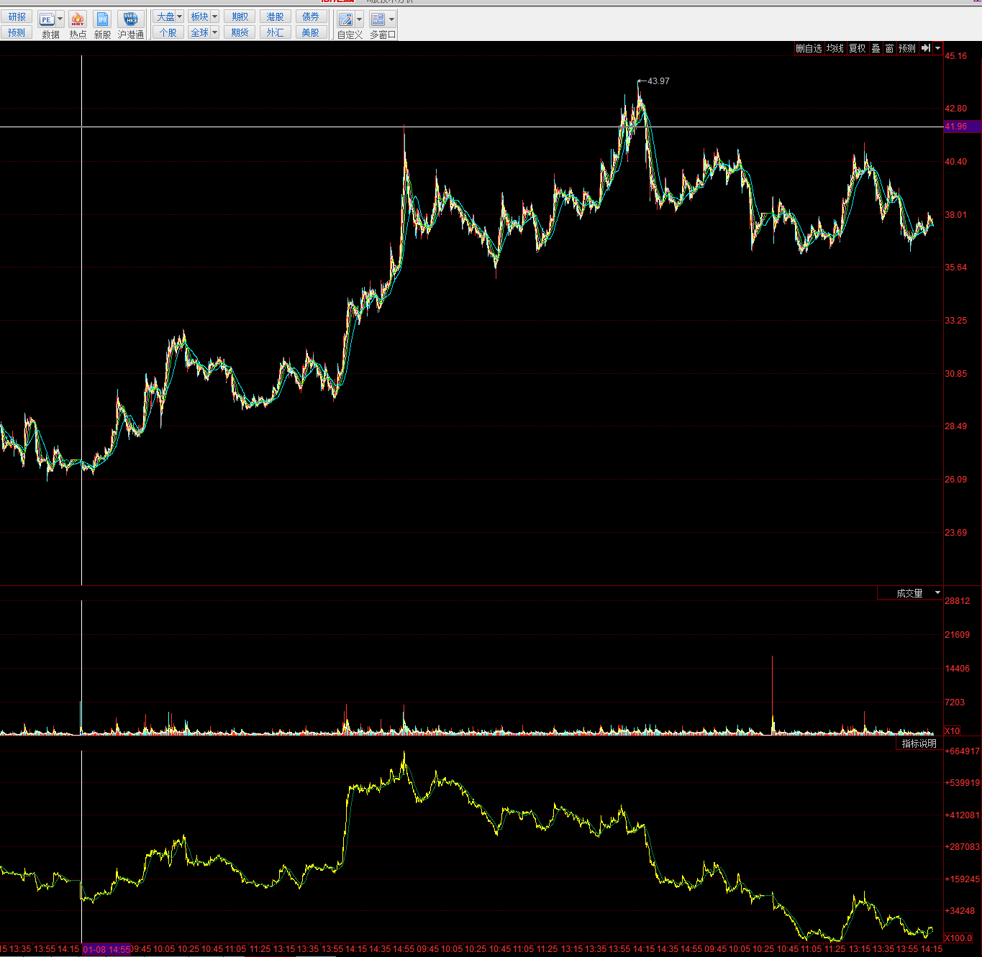Open the 研报 research reports button
This screenshot has width=982, height=957.
point(17,17)
